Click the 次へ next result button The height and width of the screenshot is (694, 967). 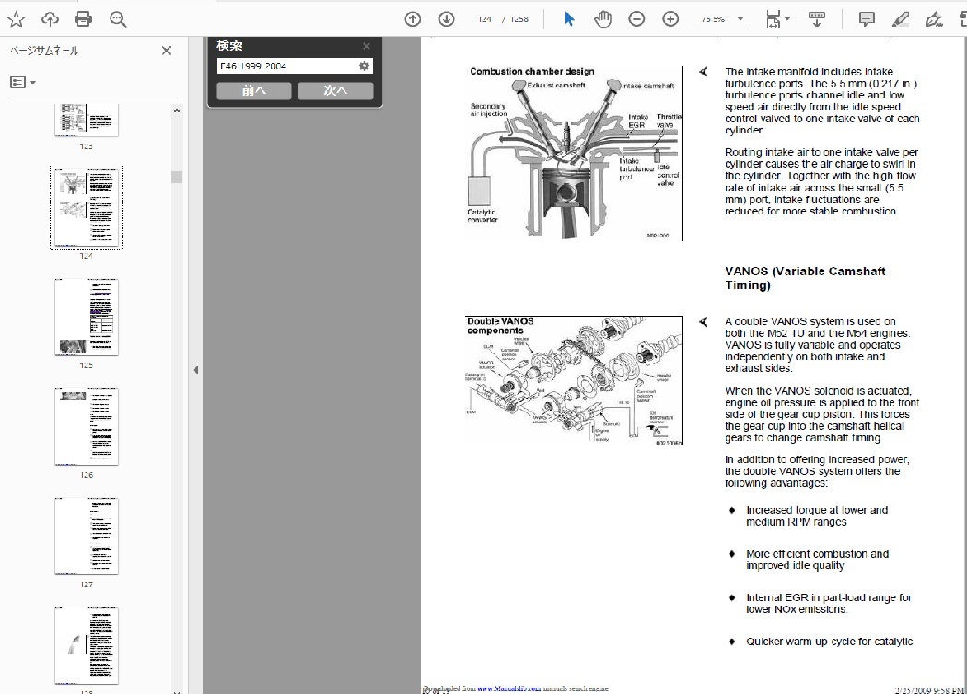(x=335, y=90)
